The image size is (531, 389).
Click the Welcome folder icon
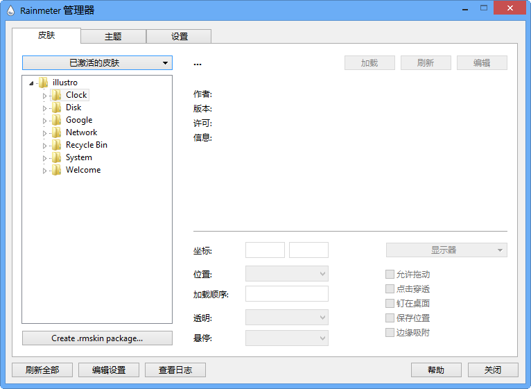(57, 170)
